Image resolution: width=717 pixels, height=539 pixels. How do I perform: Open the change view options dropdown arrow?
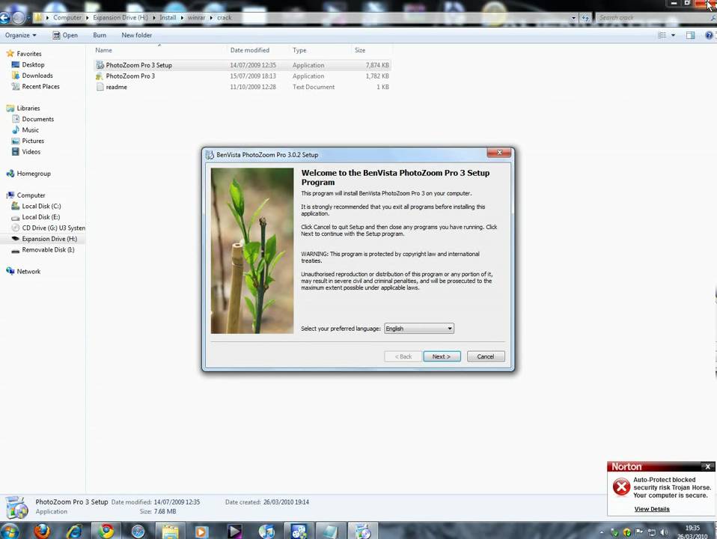point(673,35)
